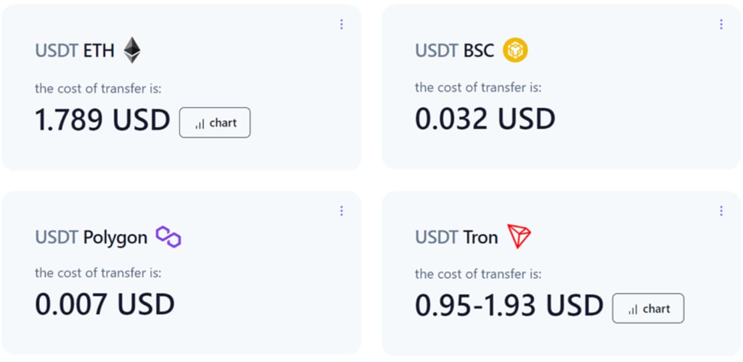Click the USDT Tron card heading
The height and width of the screenshot is (362, 743).
(456, 237)
